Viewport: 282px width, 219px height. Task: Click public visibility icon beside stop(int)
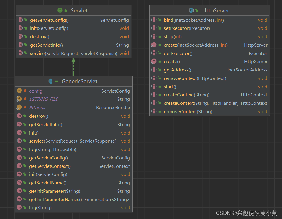click(159, 36)
